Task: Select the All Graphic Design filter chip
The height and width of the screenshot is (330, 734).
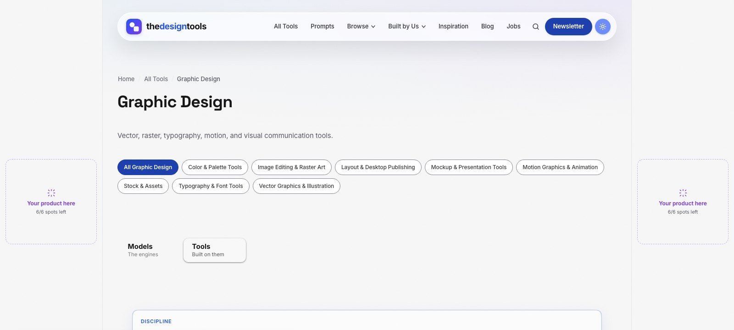Action: point(148,167)
